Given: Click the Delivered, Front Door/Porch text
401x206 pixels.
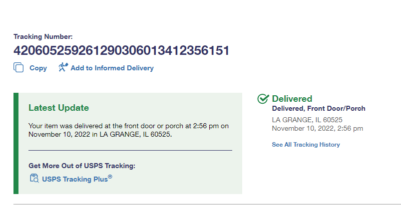Looking at the screenshot, I should point(319,109).
